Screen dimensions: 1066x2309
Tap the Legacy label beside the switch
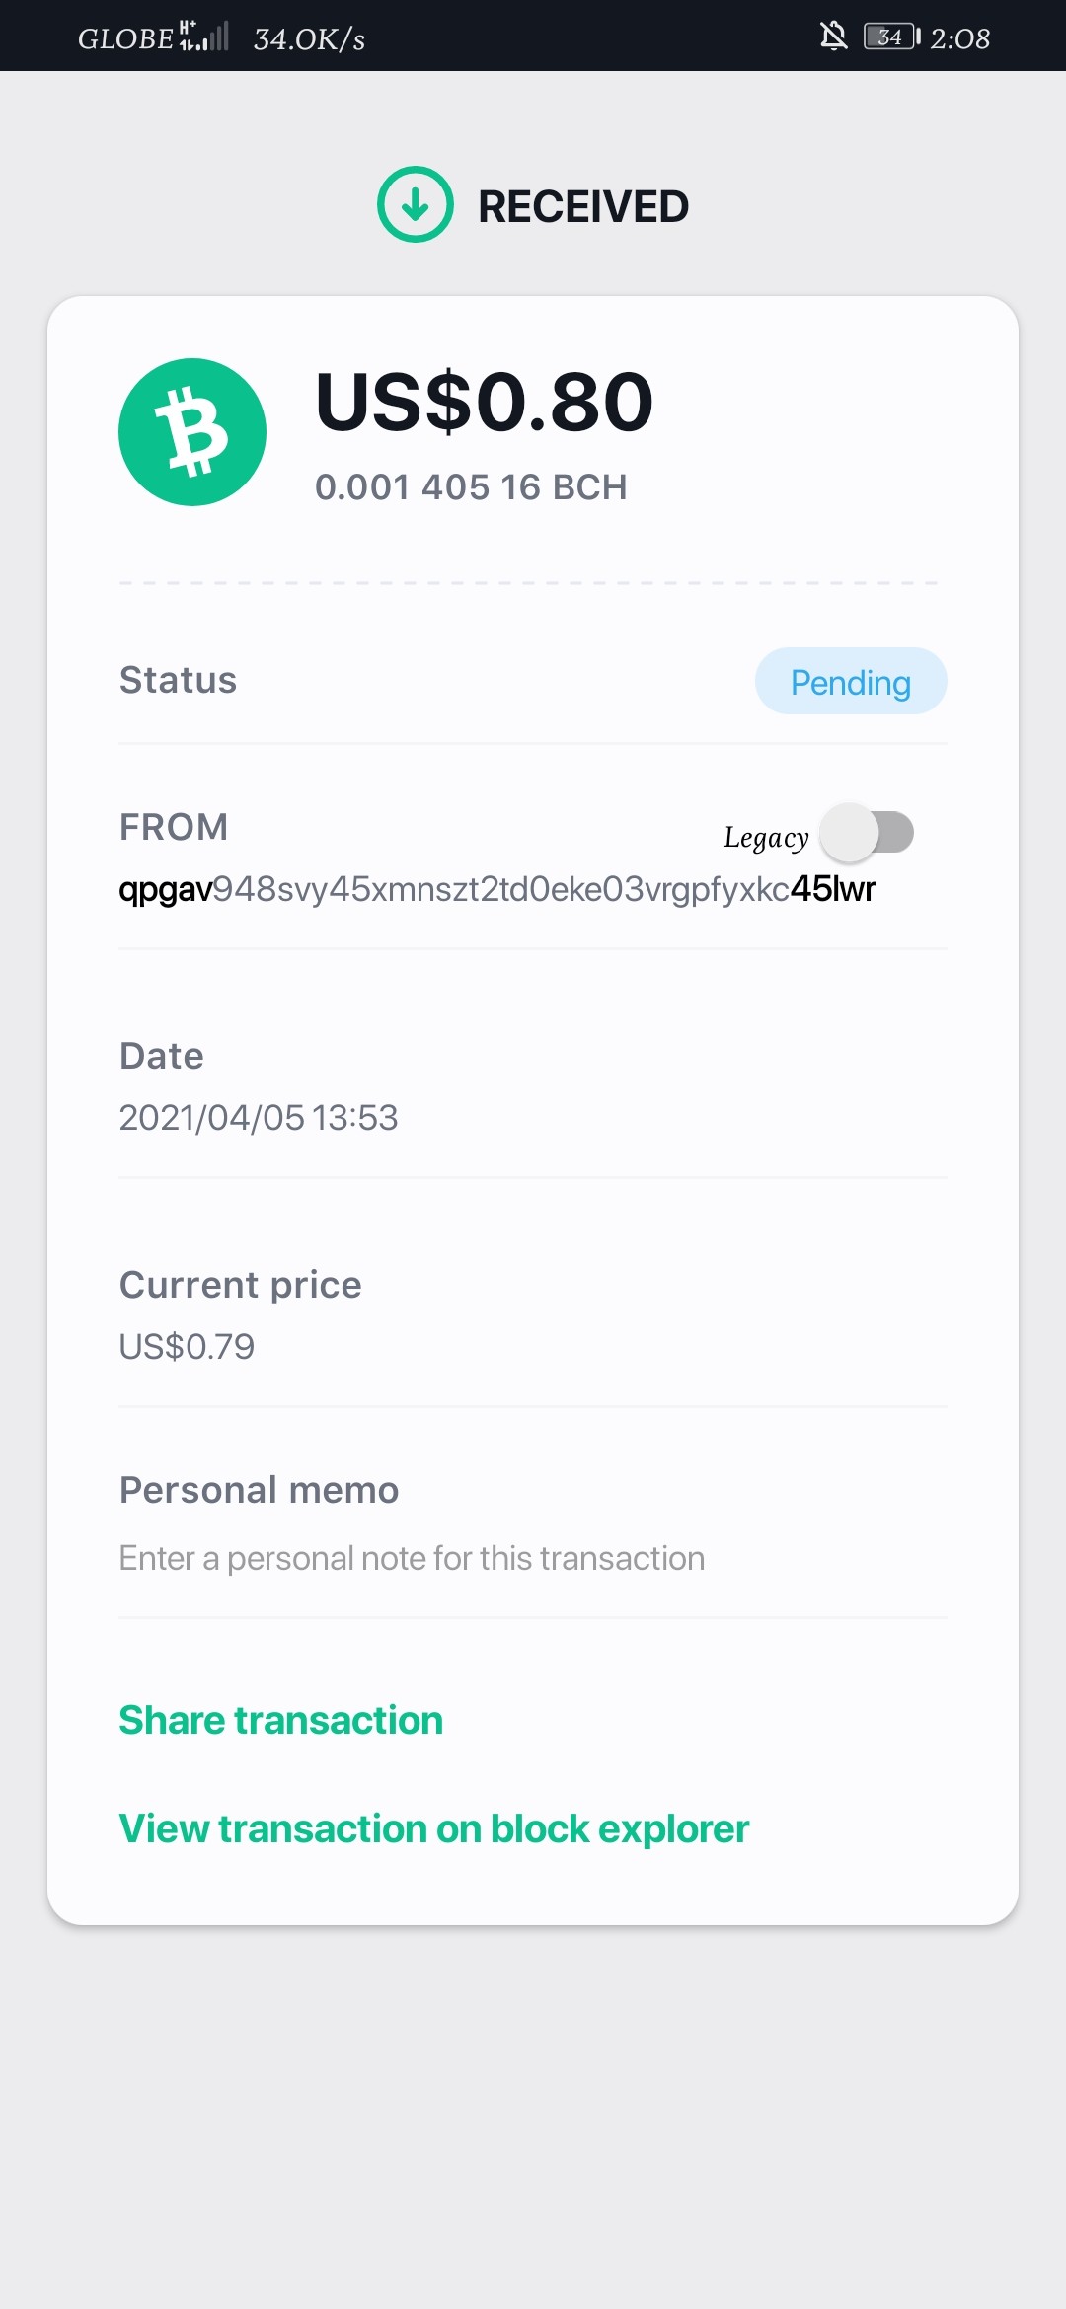point(766,838)
